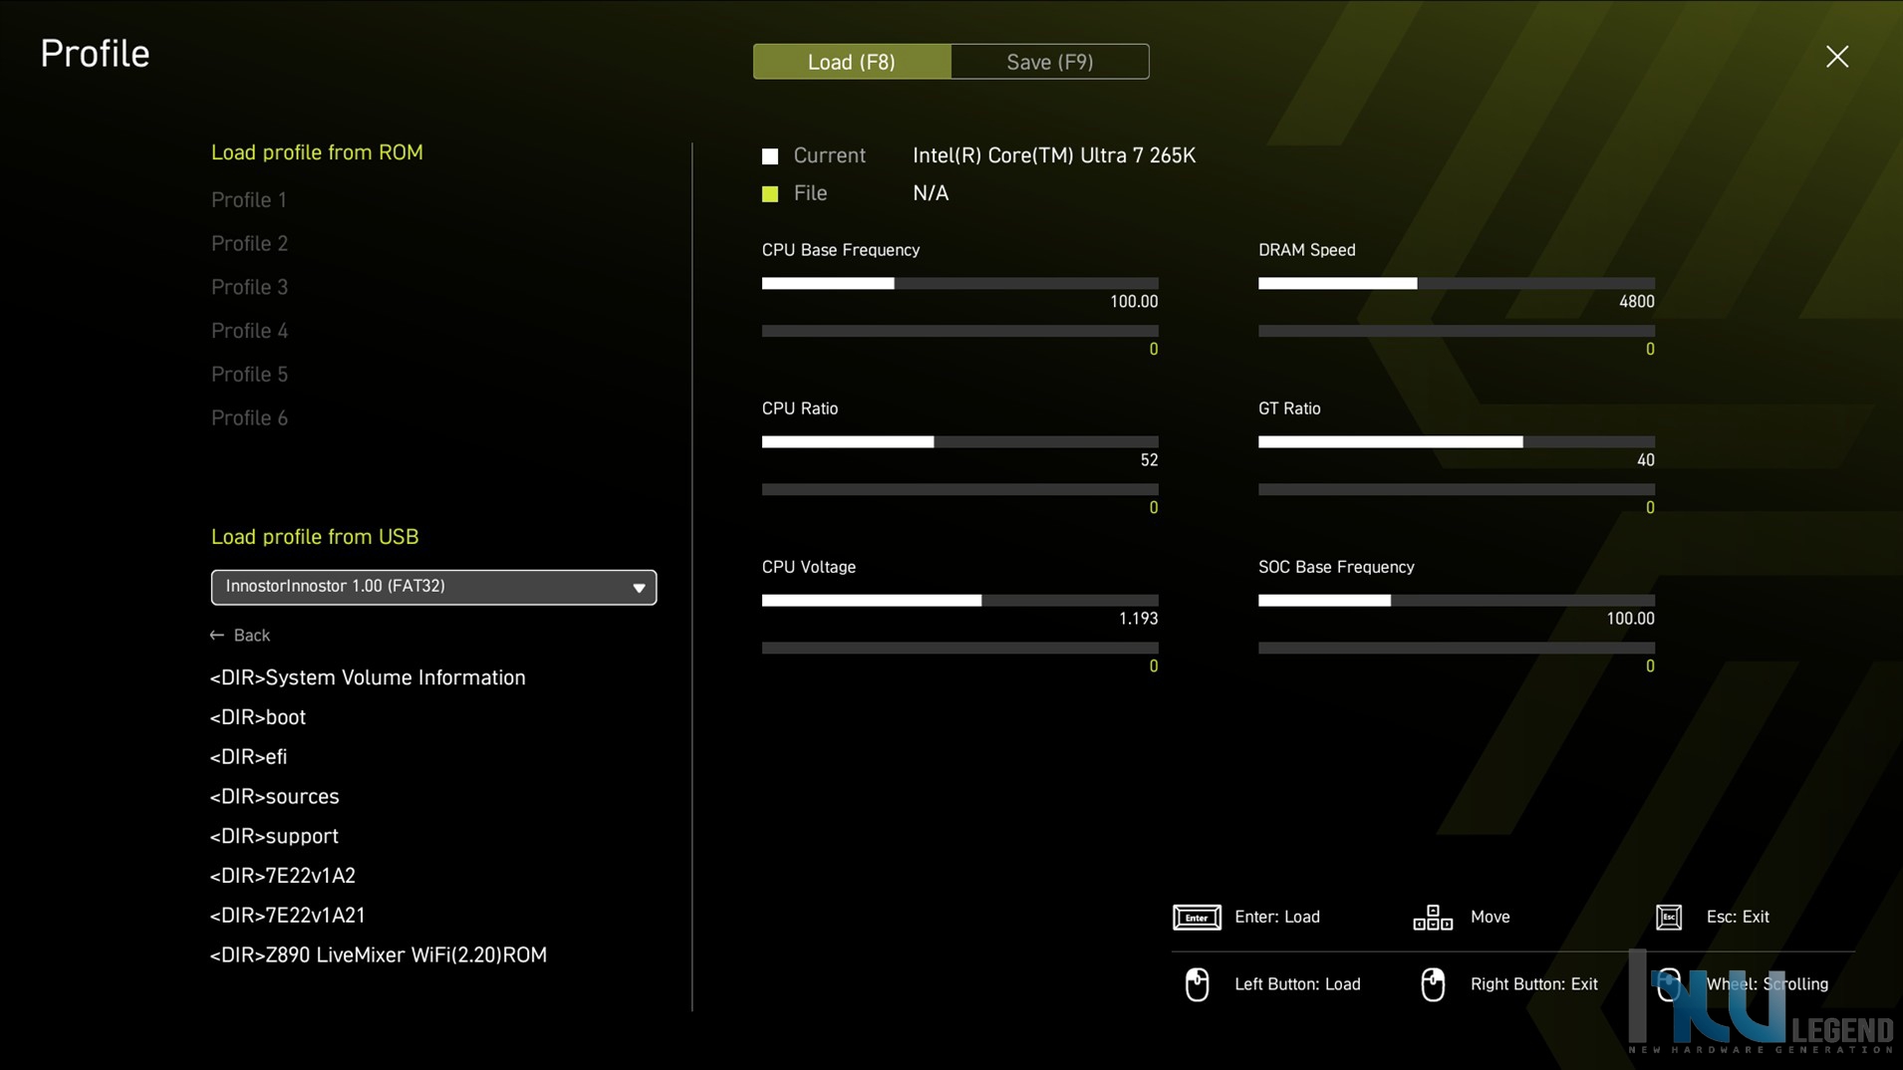The height and width of the screenshot is (1070, 1903).
Task: Click the CPU Ratio value 52
Action: 1149,460
